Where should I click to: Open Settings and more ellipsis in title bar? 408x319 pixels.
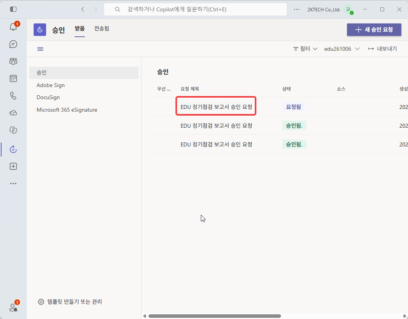coord(296,9)
